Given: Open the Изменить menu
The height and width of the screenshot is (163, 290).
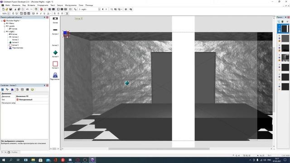Looking at the screenshot, I should click(x=16, y=5).
